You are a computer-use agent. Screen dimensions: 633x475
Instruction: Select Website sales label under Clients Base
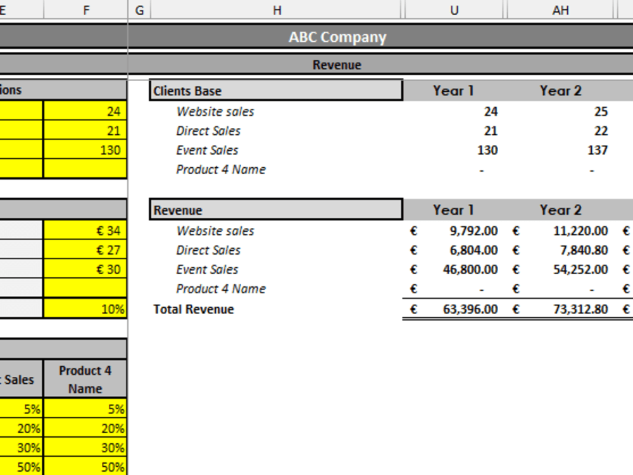coord(215,111)
